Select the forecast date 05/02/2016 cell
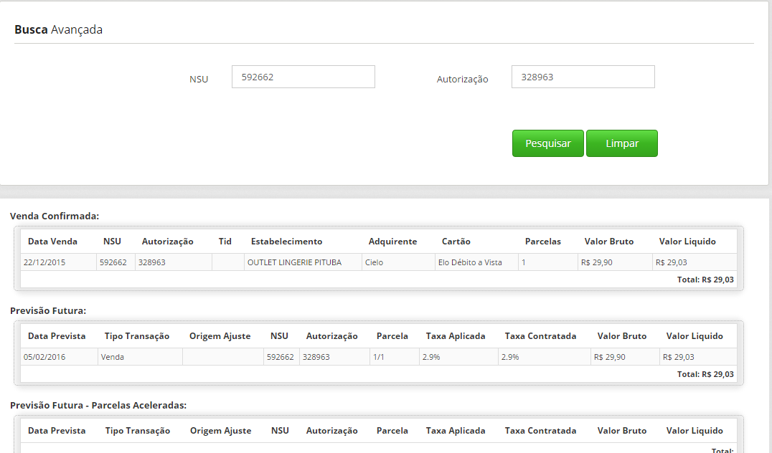The image size is (772, 453). point(59,357)
